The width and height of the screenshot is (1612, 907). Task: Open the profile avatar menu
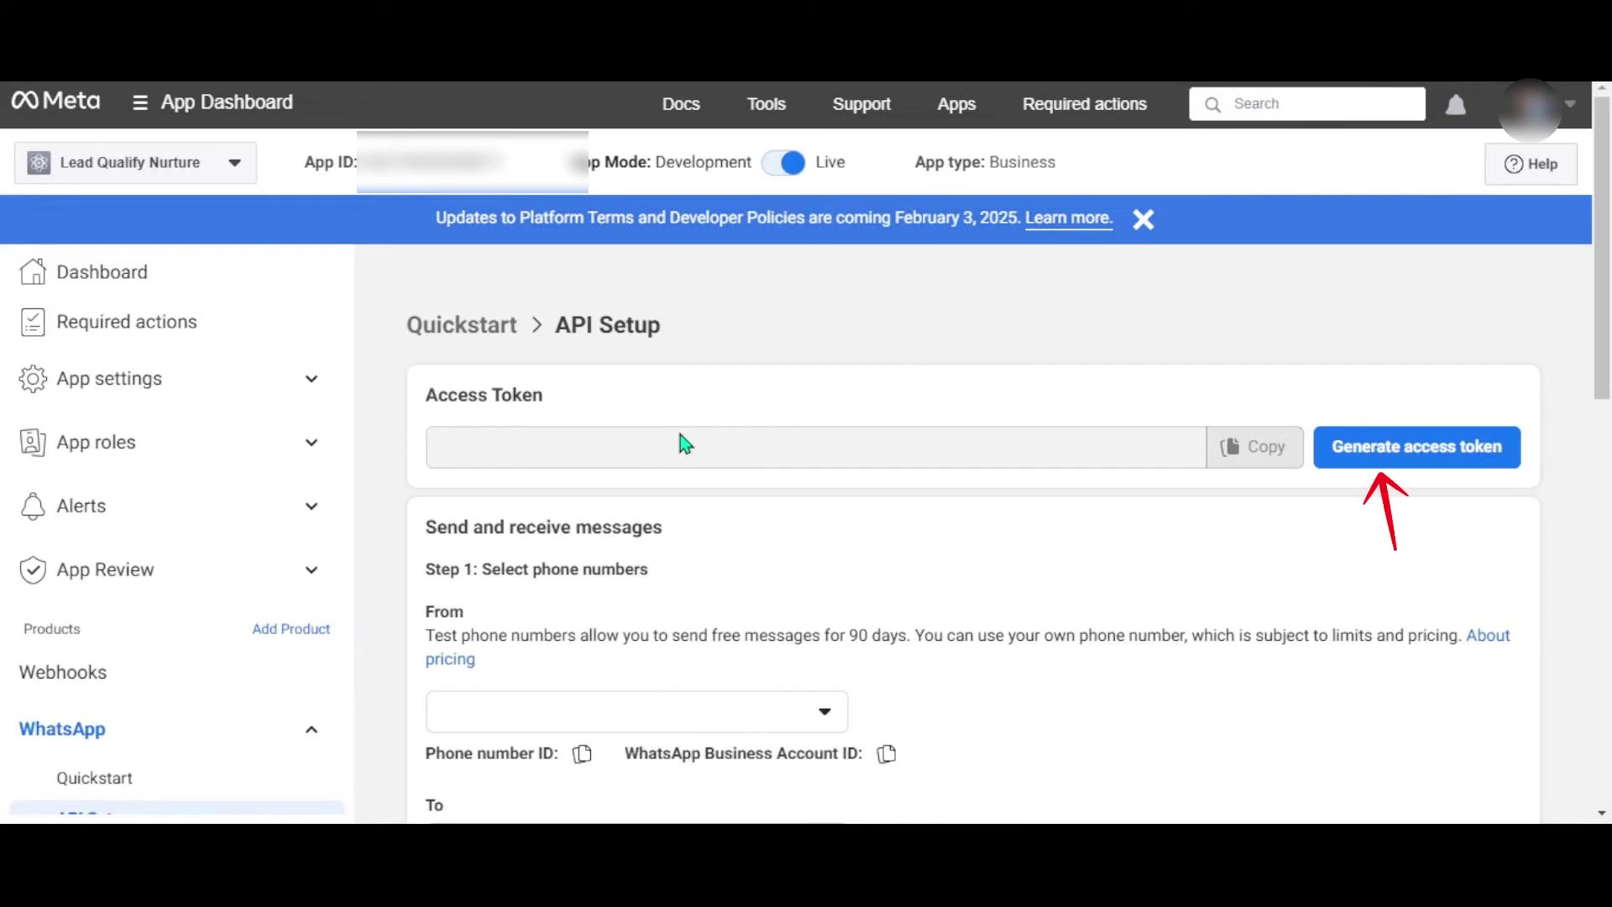pyautogui.click(x=1530, y=108)
